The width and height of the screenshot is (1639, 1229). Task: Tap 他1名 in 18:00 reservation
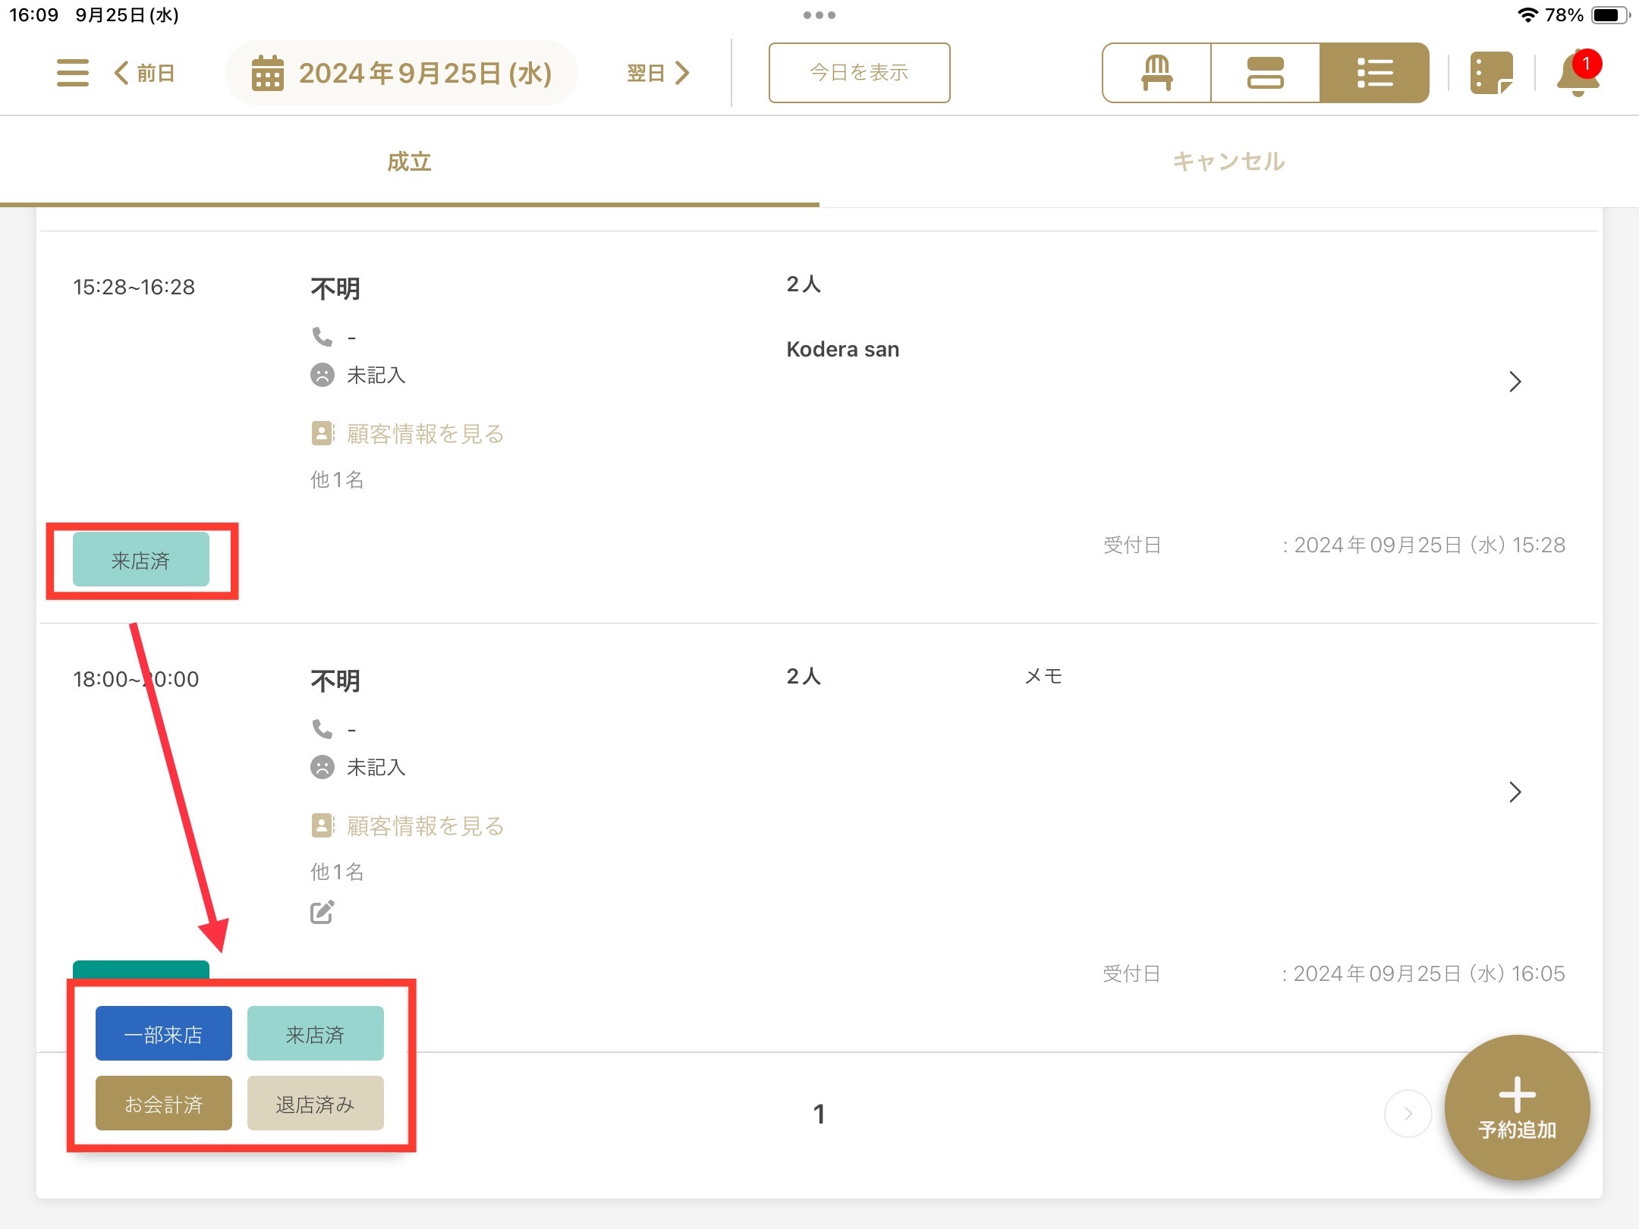[x=337, y=872]
